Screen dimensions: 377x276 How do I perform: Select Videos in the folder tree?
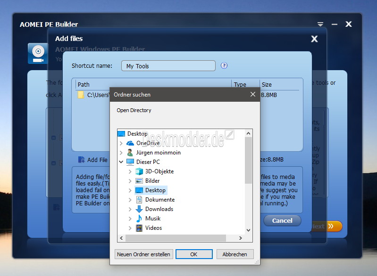click(153, 228)
